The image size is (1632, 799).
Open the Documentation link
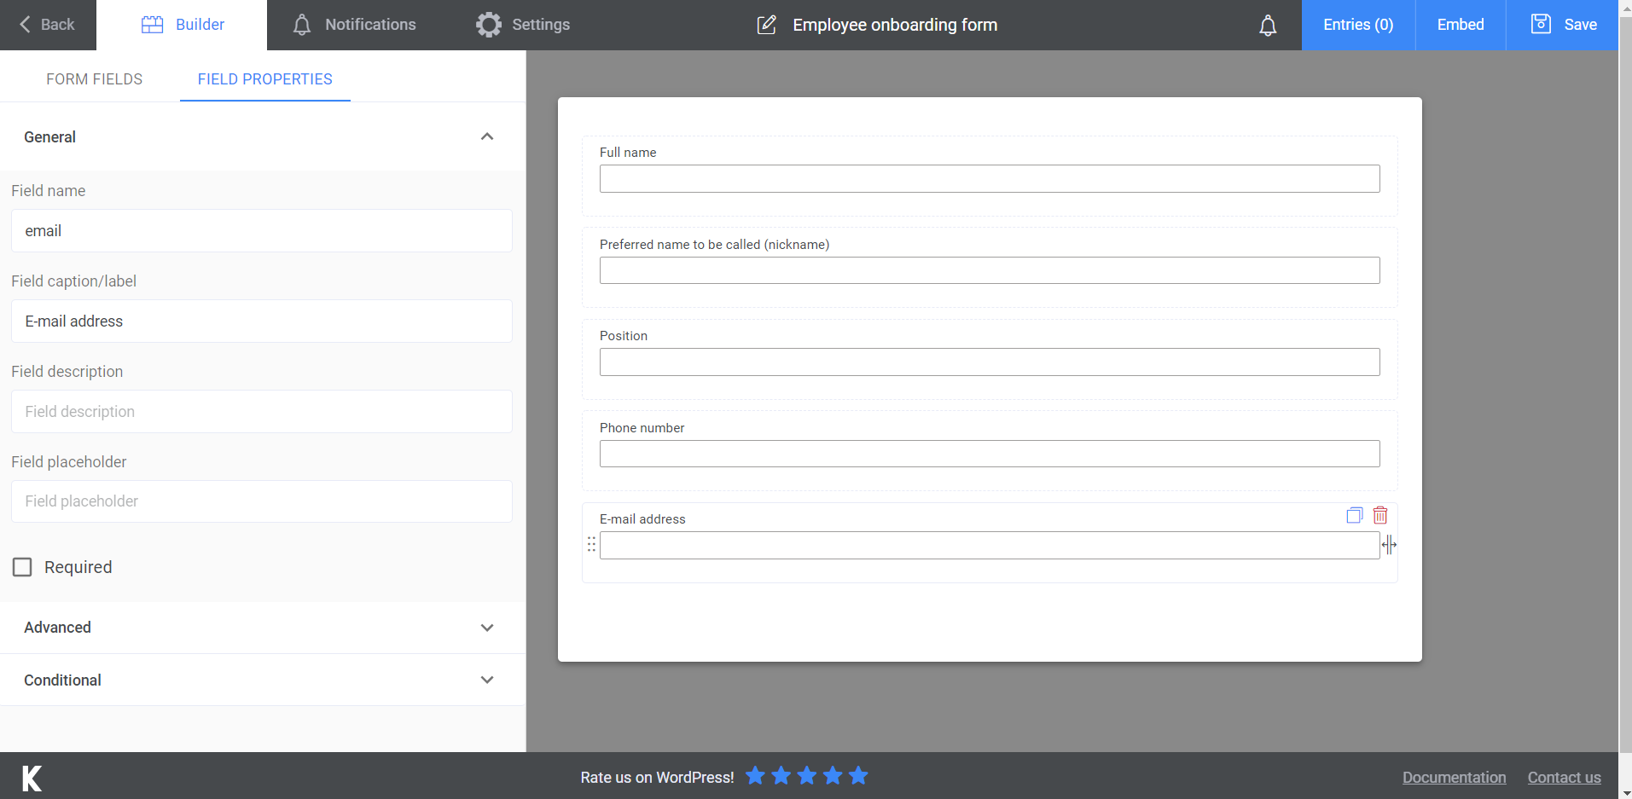[x=1454, y=777]
